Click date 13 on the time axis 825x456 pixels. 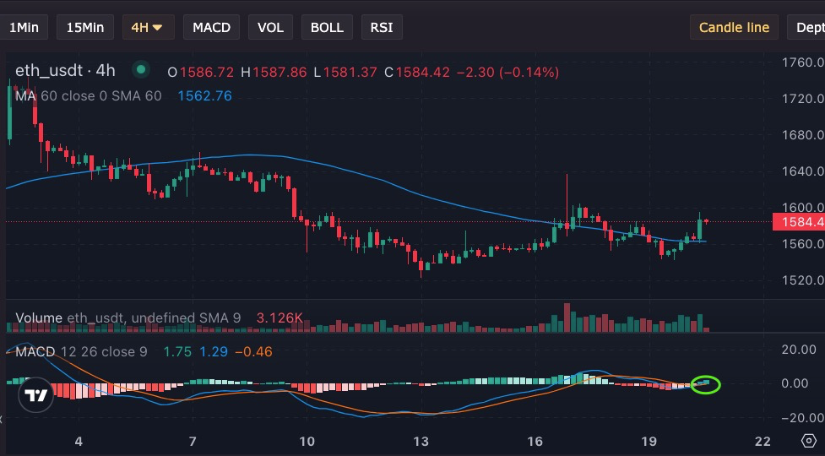tap(421, 441)
